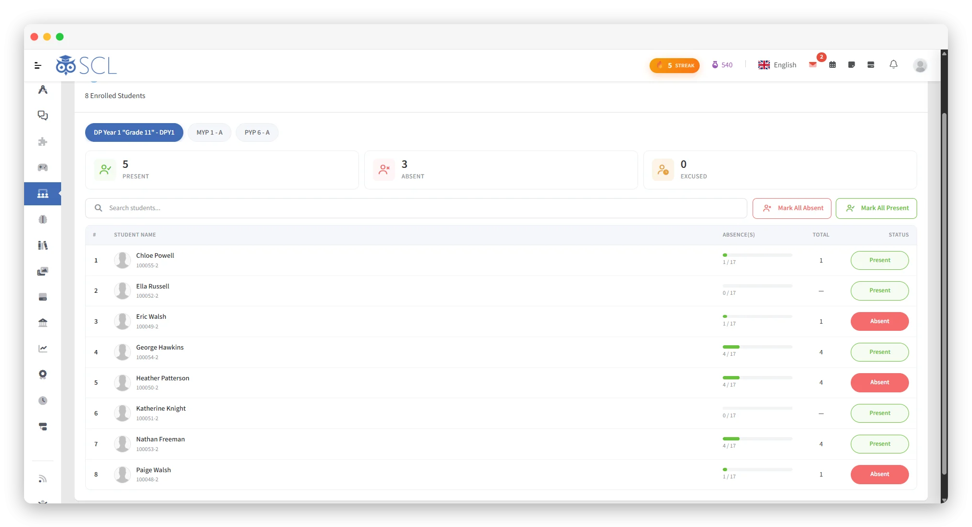Open the mail inbox icon with badge

[x=813, y=65]
